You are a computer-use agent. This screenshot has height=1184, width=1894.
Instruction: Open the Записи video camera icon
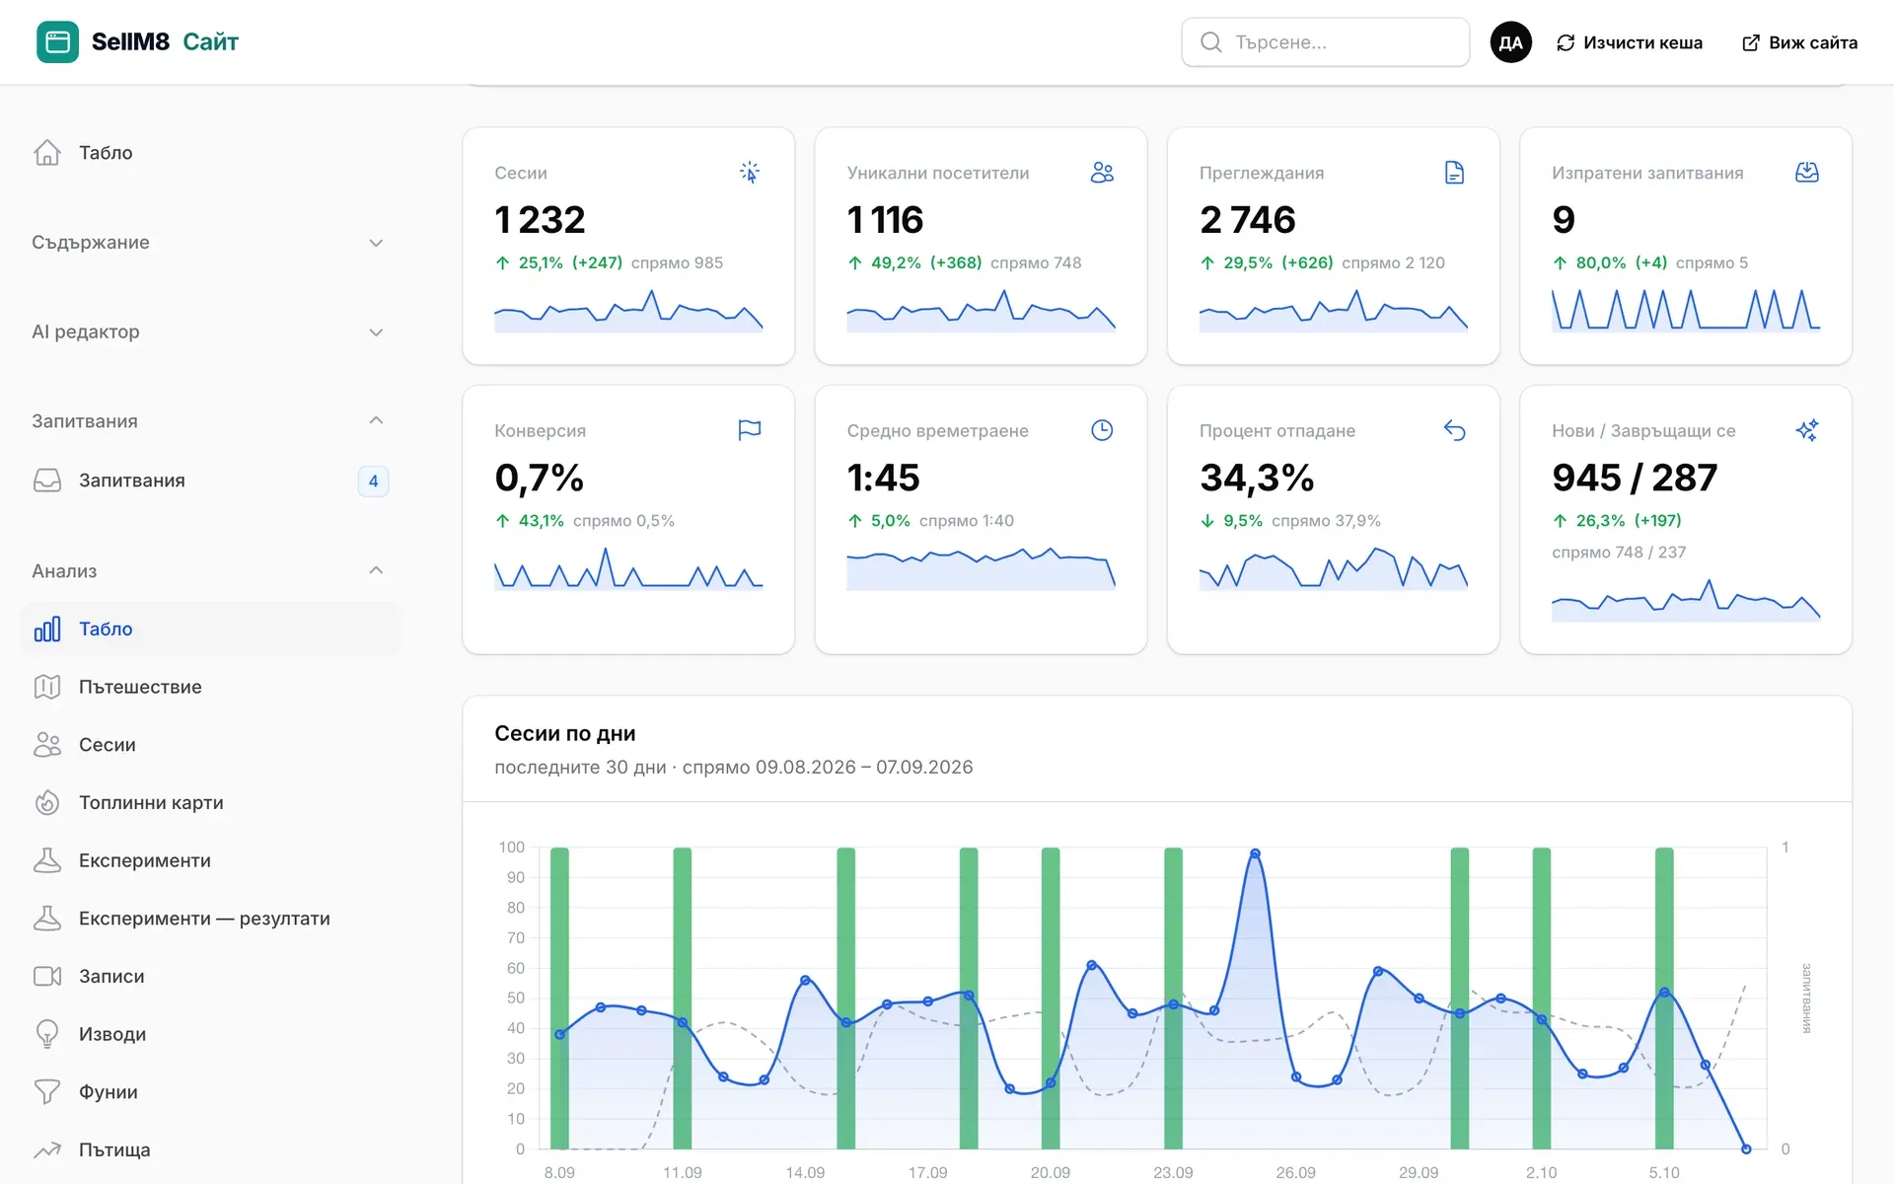click(47, 976)
